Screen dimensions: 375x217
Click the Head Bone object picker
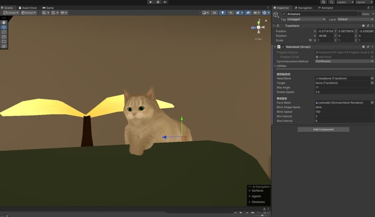[x=372, y=78]
